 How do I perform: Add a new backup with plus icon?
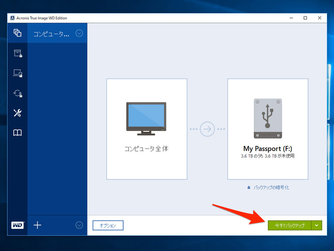coord(37,225)
